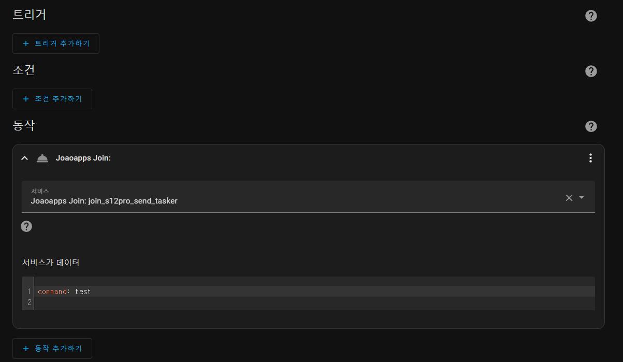Click the 동작 section heading
This screenshot has width=623, height=362.
pos(24,125)
